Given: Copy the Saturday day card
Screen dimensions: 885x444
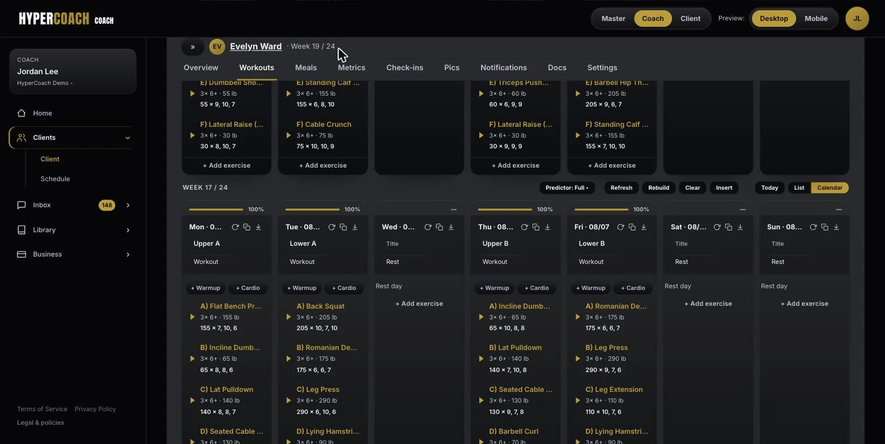Looking at the screenshot, I should pos(729,227).
